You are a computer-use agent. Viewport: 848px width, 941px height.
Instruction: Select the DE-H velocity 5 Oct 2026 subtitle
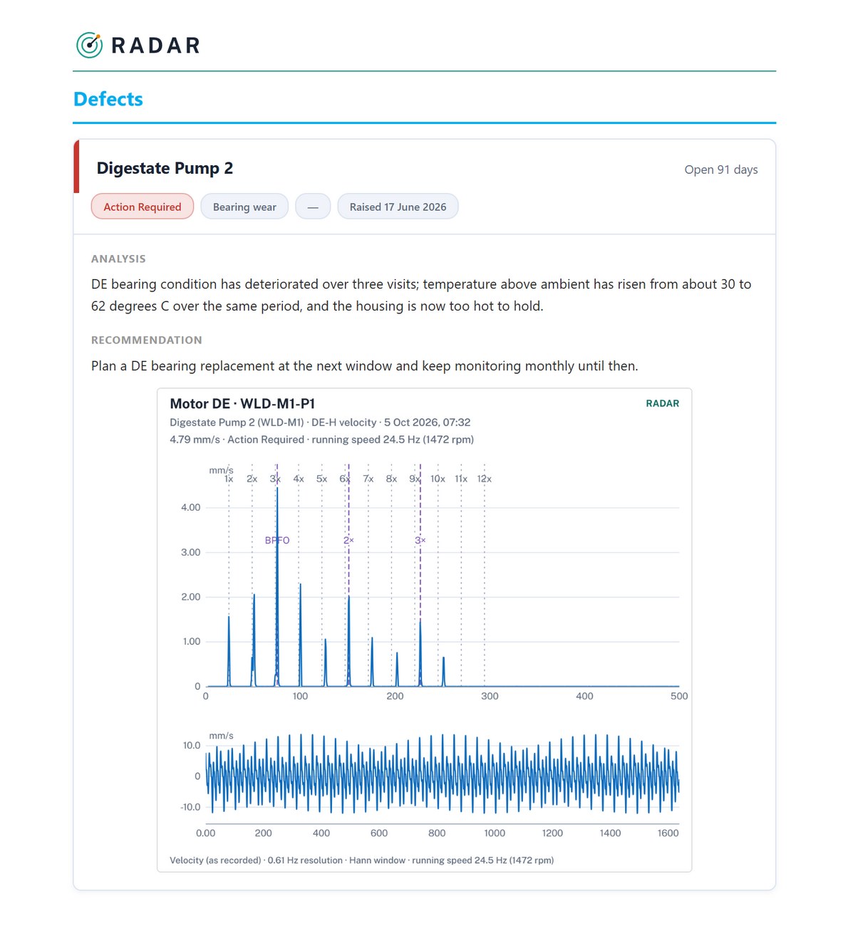click(320, 422)
